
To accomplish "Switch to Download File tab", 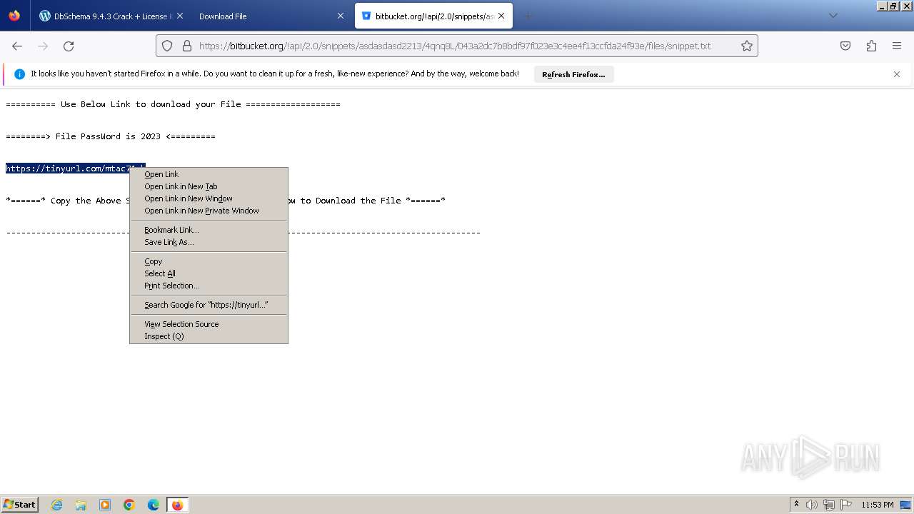I will [271, 16].
